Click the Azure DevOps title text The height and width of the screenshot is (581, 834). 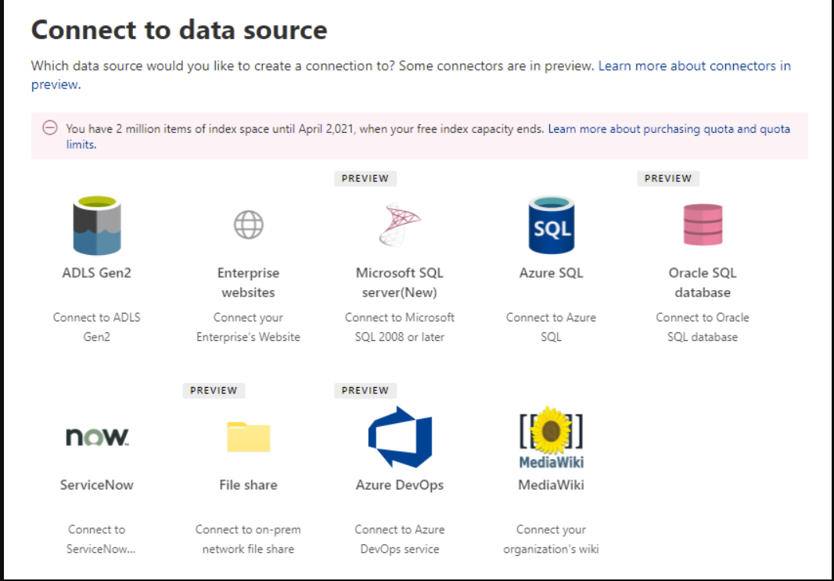(400, 485)
